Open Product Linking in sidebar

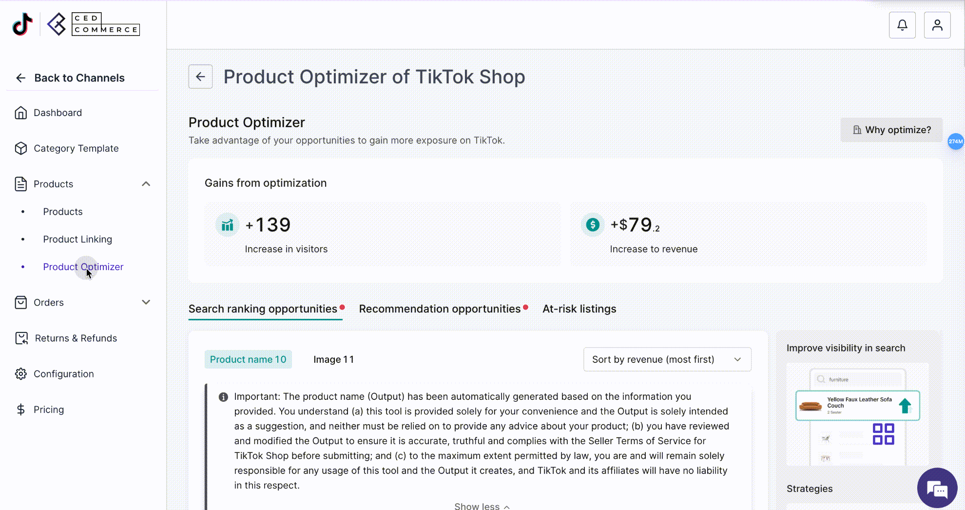tap(77, 239)
